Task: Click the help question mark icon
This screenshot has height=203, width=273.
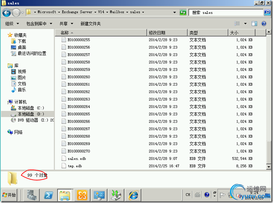Action: [x=264, y=23]
